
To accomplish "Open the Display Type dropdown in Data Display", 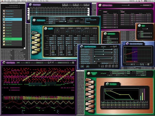I will 40,63.
